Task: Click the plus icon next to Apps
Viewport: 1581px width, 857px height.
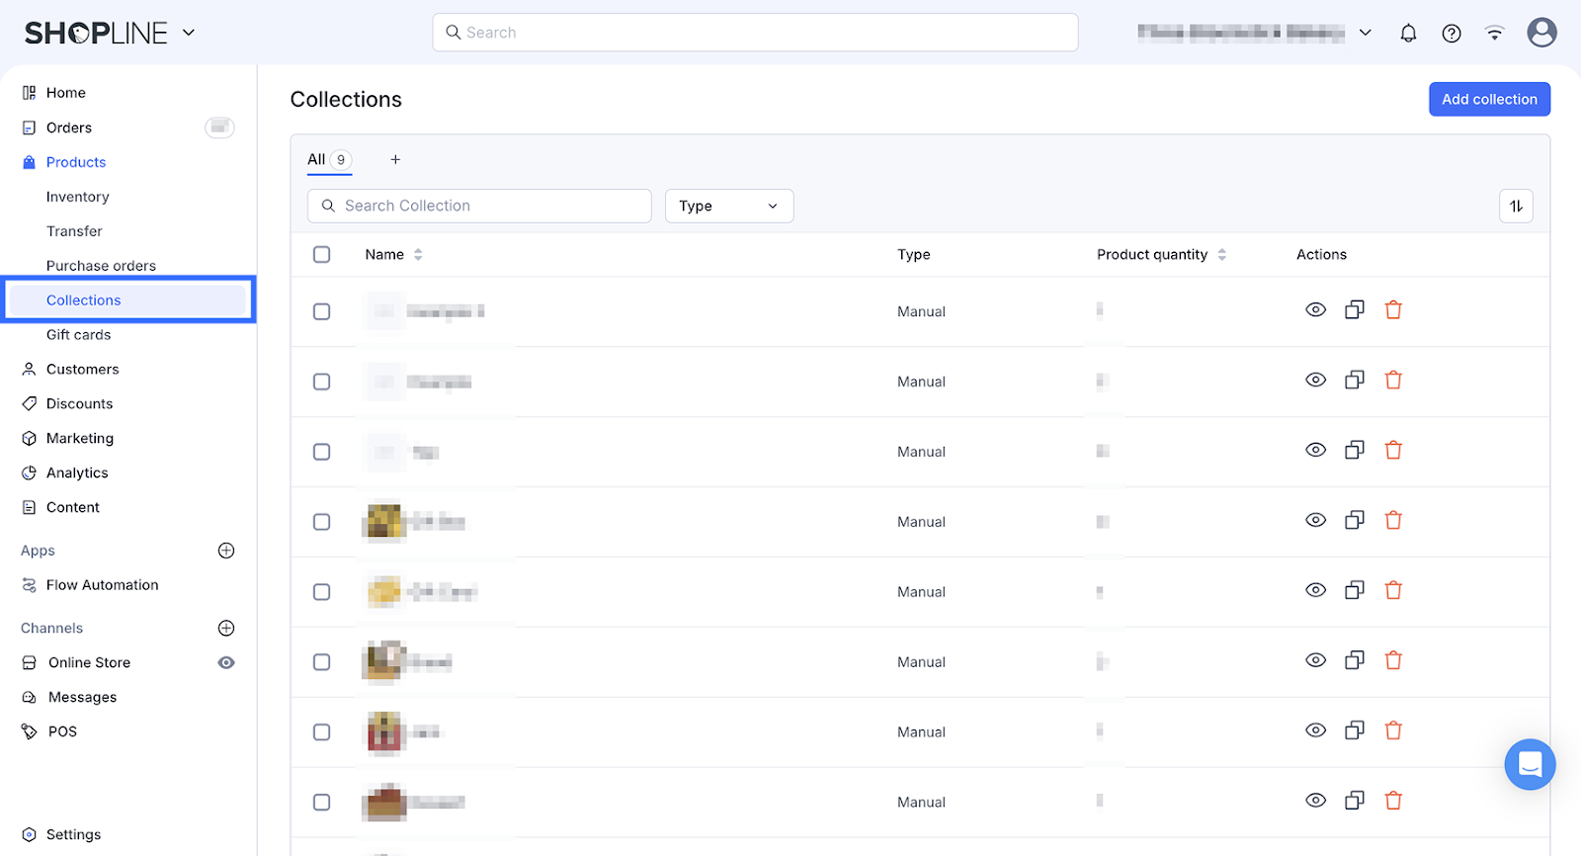Action: 226,551
